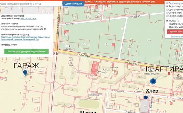
Task: Click the red Поделиться ссылкой button
Action: (x=175, y=32)
